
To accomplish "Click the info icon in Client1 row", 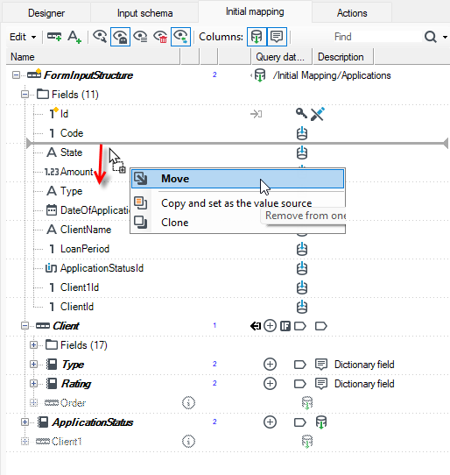I will (188, 442).
